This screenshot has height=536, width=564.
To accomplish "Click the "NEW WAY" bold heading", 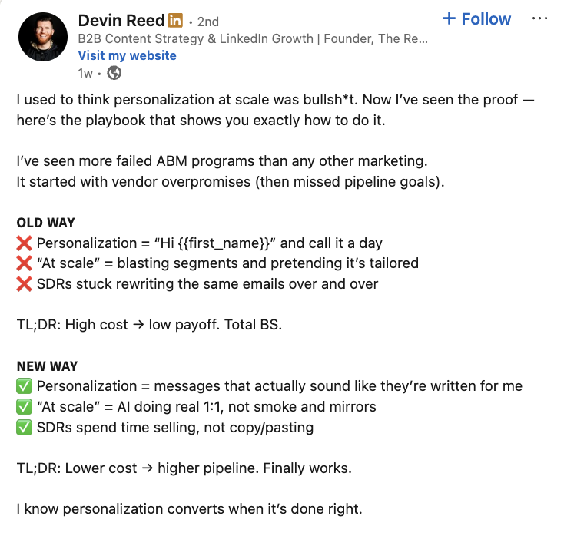I will click(48, 366).
